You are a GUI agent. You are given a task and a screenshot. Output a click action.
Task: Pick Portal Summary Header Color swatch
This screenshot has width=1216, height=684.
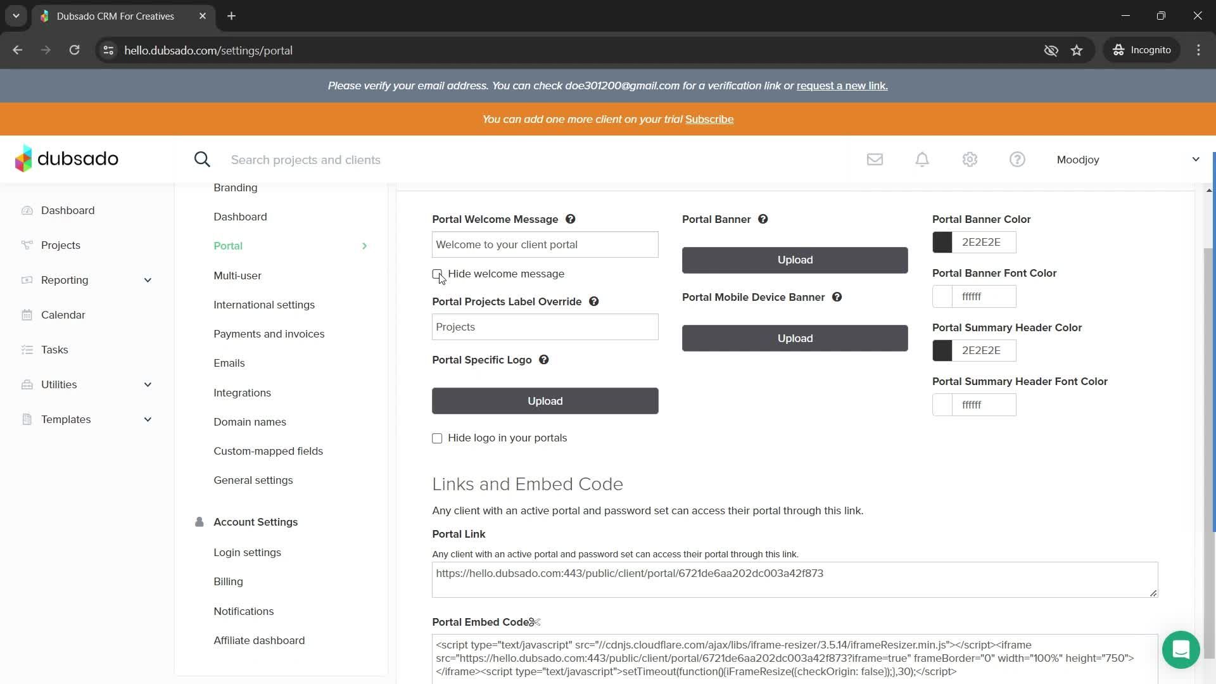click(942, 350)
